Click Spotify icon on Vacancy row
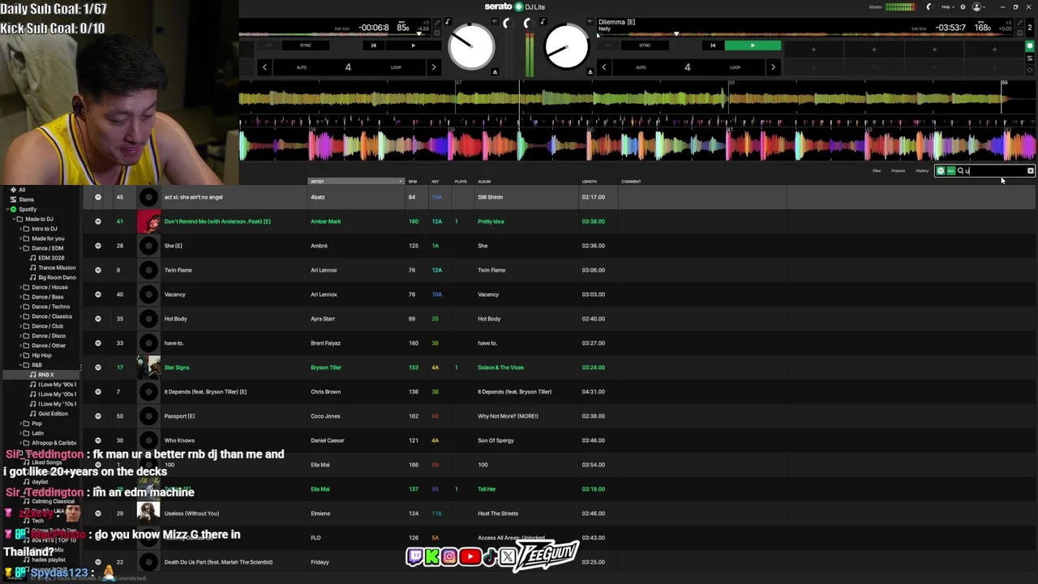The image size is (1038, 584). click(x=97, y=294)
